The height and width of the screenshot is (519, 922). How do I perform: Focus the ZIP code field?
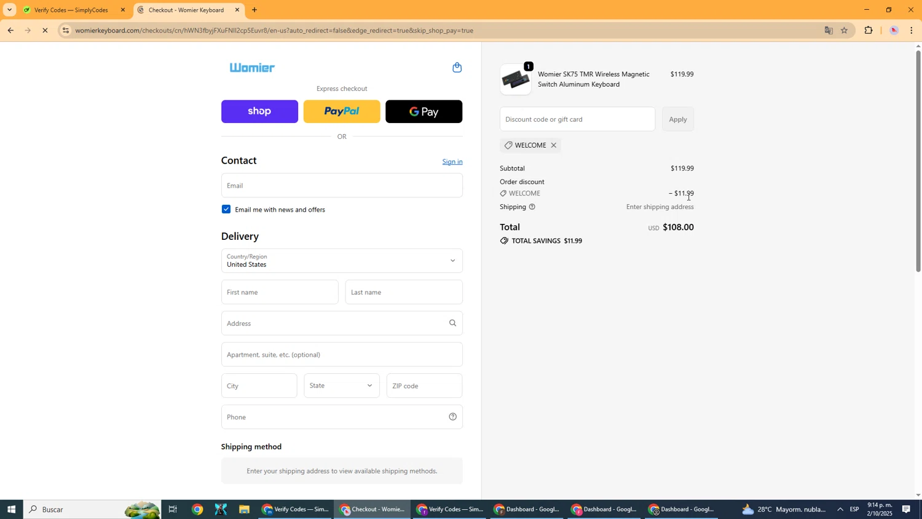pyautogui.click(x=424, y=386)
